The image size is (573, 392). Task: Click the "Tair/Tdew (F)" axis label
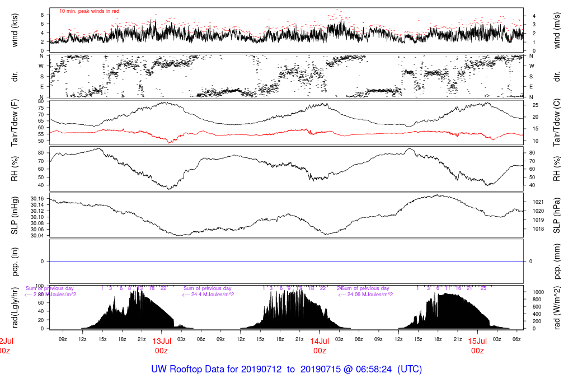15,123
